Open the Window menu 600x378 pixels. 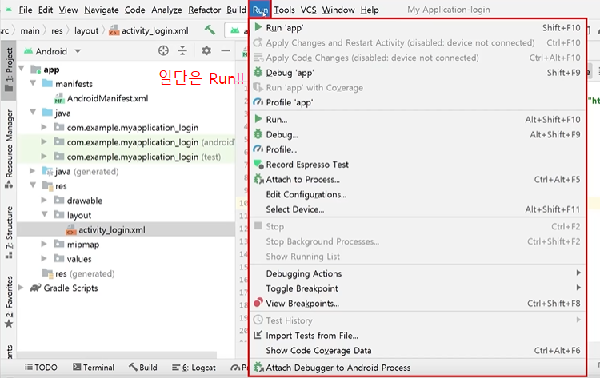coord(338,10)
